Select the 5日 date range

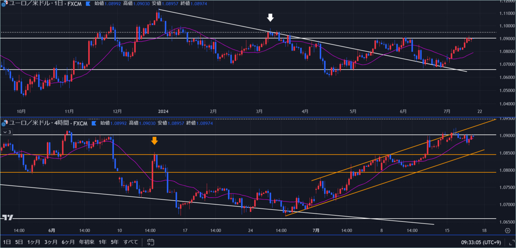[x=19, y=242]
